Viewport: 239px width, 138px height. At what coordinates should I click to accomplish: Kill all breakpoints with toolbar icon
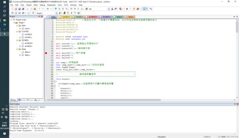(138, 9)
